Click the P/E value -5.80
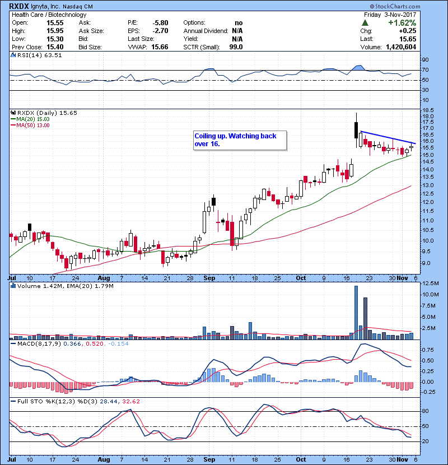 [160, 22]
